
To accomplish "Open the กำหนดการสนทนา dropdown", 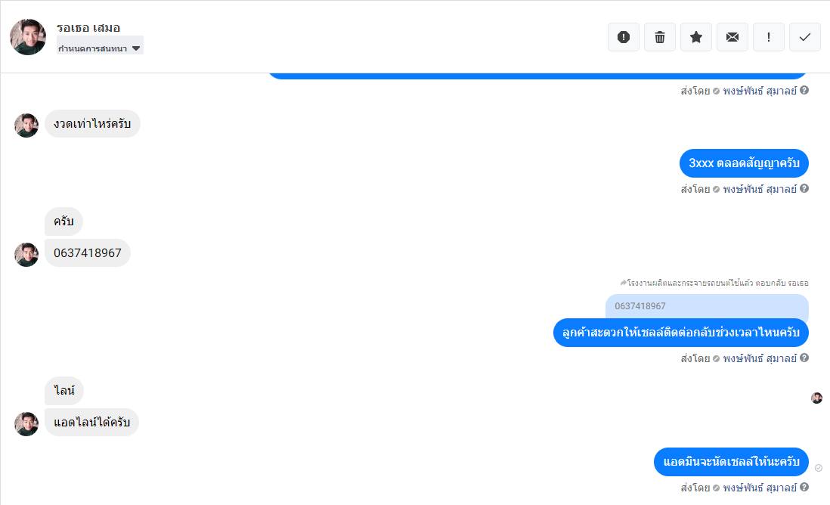I will (100, 48).
